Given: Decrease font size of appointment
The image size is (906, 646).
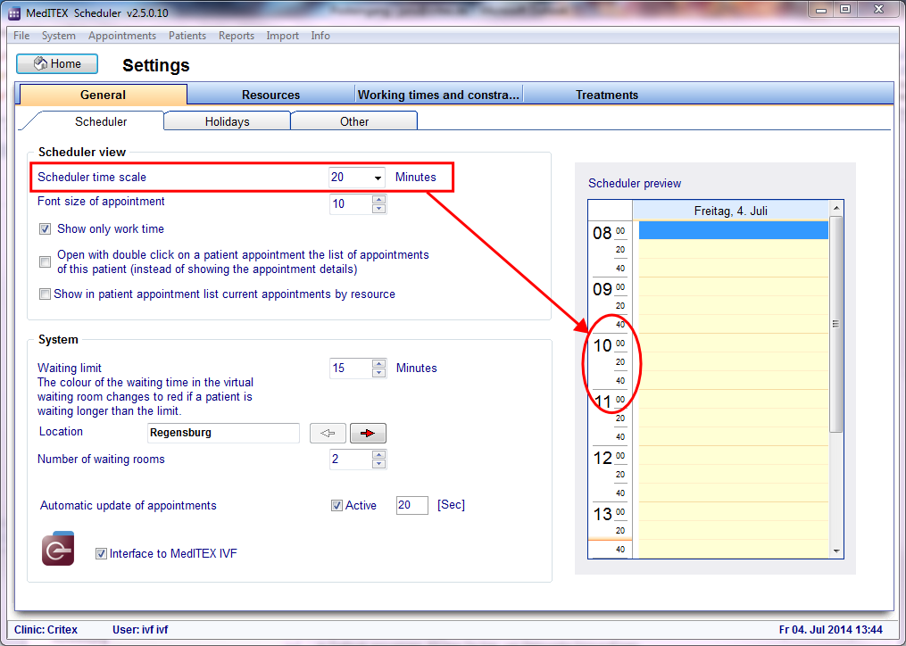Looking at the screenshot, I should [x=379, y=209].
